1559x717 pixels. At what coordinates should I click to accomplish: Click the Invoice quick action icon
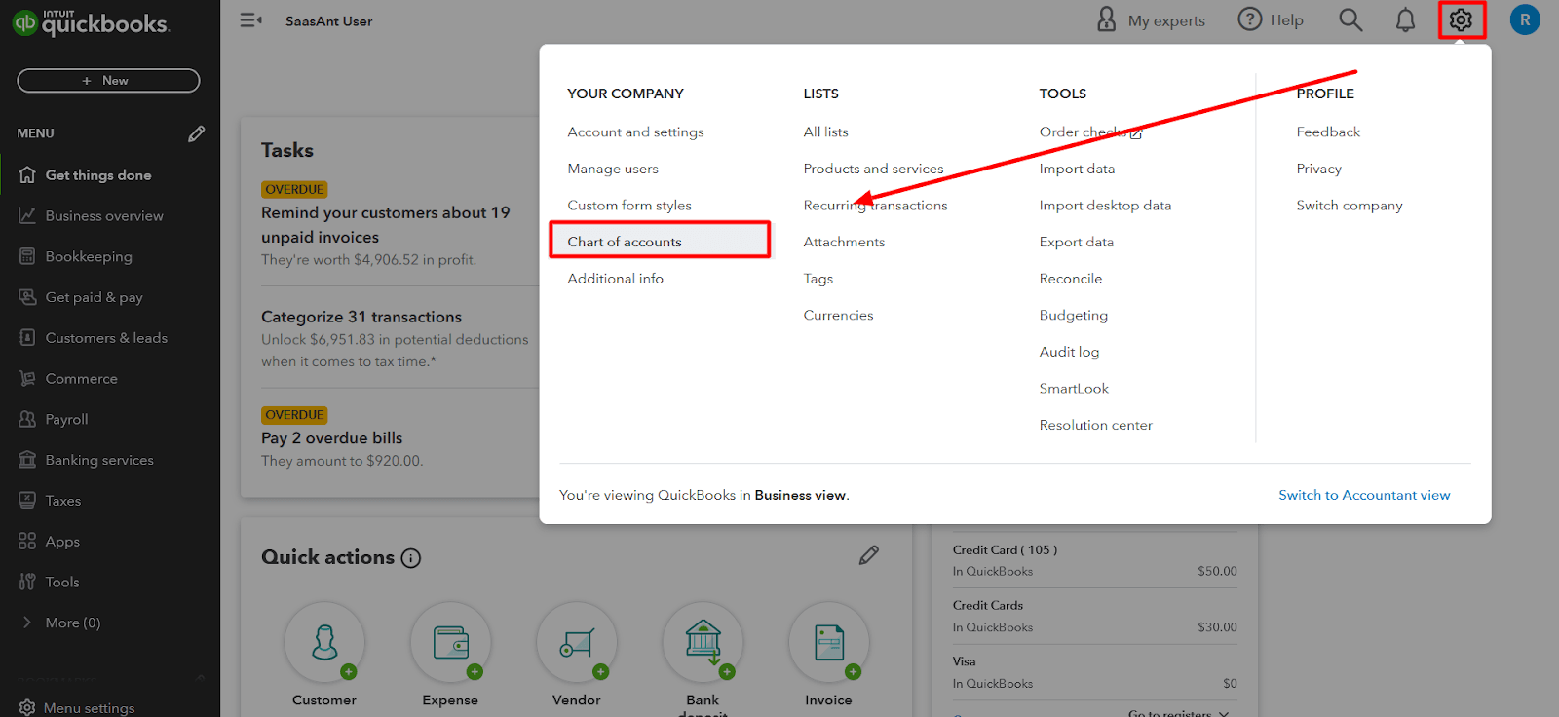click(x=829, y=642)
